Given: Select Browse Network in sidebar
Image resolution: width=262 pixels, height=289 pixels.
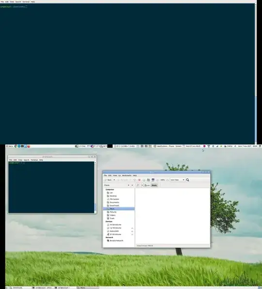Looking at the screenshot, I should coord(119,241).
